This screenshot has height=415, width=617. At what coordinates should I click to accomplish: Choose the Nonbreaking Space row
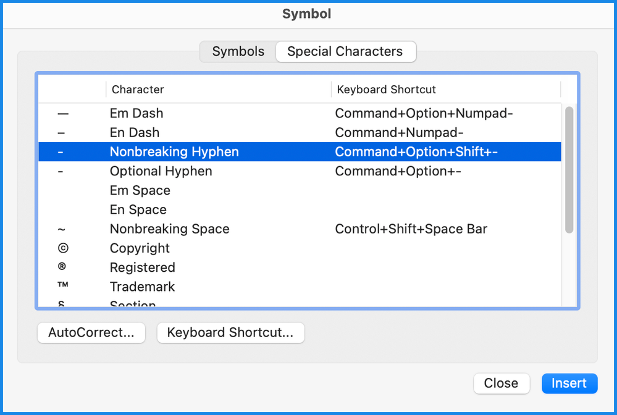[x=169, y=229]
